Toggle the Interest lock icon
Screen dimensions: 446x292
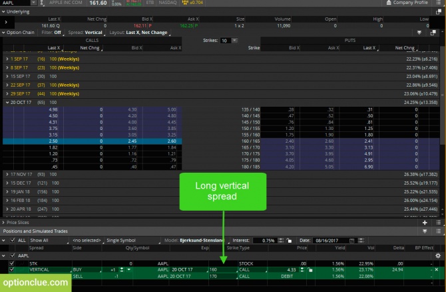(289, 241)
